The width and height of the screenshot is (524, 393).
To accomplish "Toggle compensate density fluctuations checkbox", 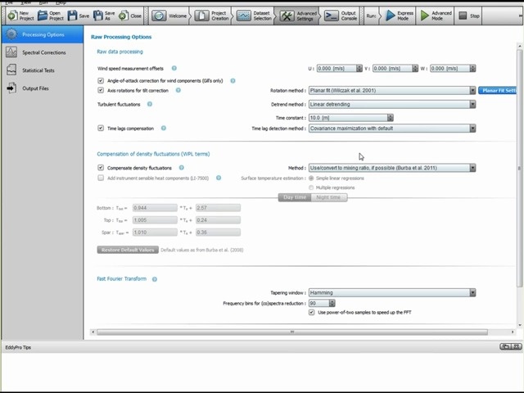I will (101, 167).
